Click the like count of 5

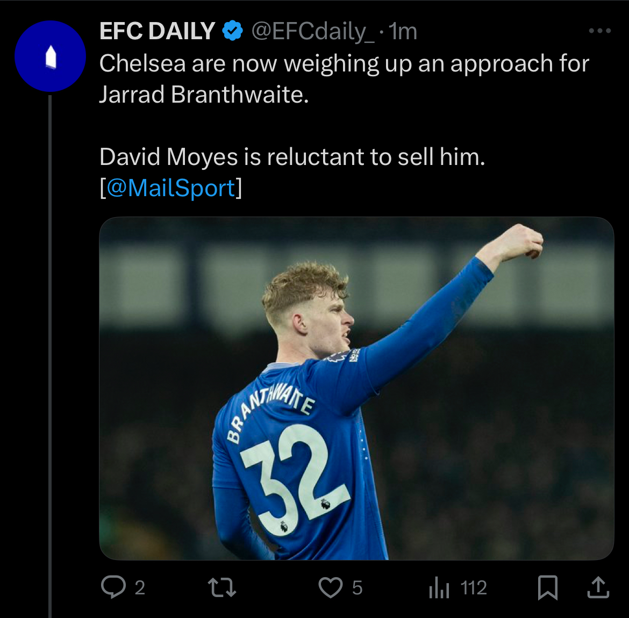(x=357, y=588)
